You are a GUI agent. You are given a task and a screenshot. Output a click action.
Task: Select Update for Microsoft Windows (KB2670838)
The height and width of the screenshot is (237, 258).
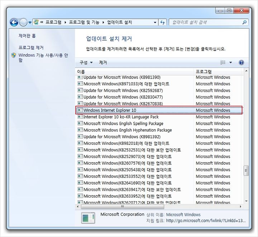(x=159, y=104)
